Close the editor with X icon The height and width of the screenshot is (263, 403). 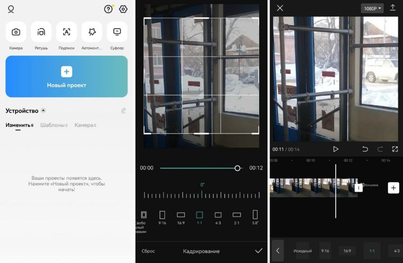(280, 8)
